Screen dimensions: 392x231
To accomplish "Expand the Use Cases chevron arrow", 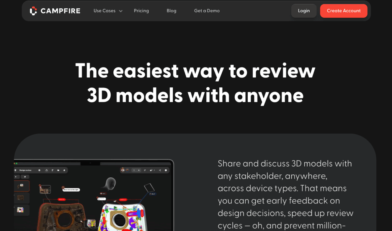I will pyautogui.click(x=121, y=11).
